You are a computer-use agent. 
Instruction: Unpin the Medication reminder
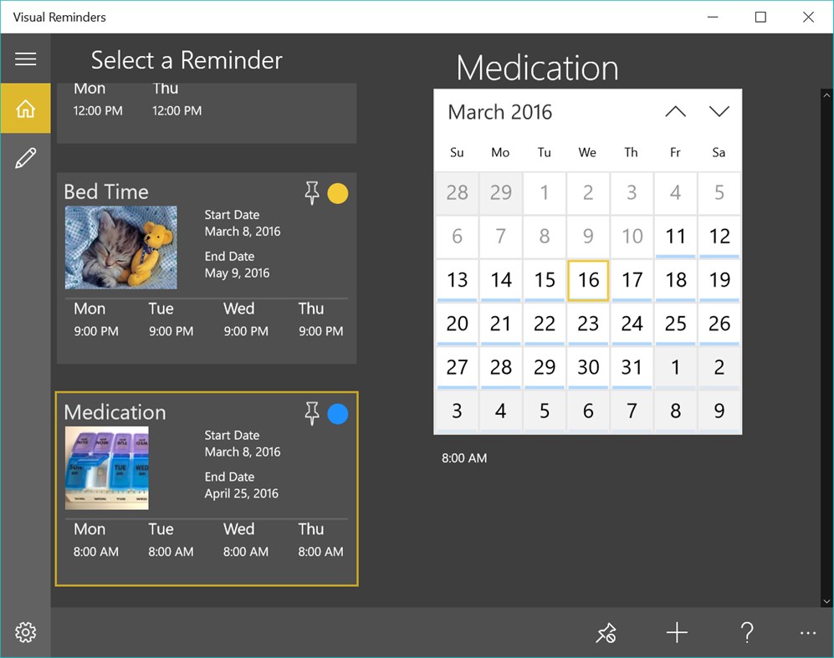[313, 414]
